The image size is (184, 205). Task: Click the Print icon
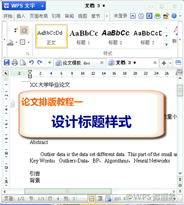click(x=15, y=62)
